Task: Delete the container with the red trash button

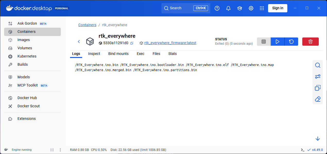Action: click(x=310, y=42)
